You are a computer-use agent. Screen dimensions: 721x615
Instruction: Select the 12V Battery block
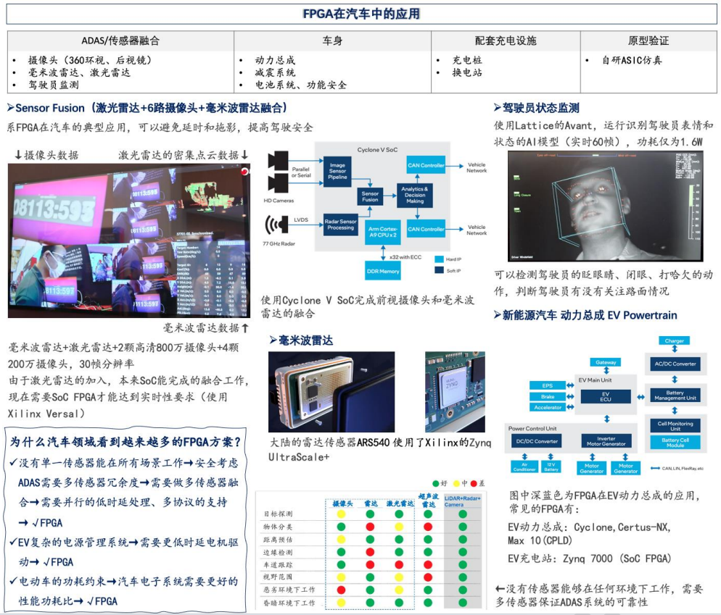553,467
